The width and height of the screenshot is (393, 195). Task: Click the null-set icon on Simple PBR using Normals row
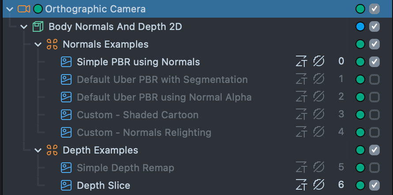319,62
